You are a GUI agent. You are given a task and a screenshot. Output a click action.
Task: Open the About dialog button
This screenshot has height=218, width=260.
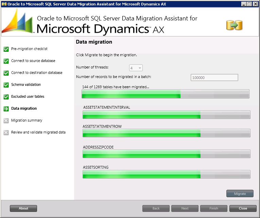tap(23, 208)
